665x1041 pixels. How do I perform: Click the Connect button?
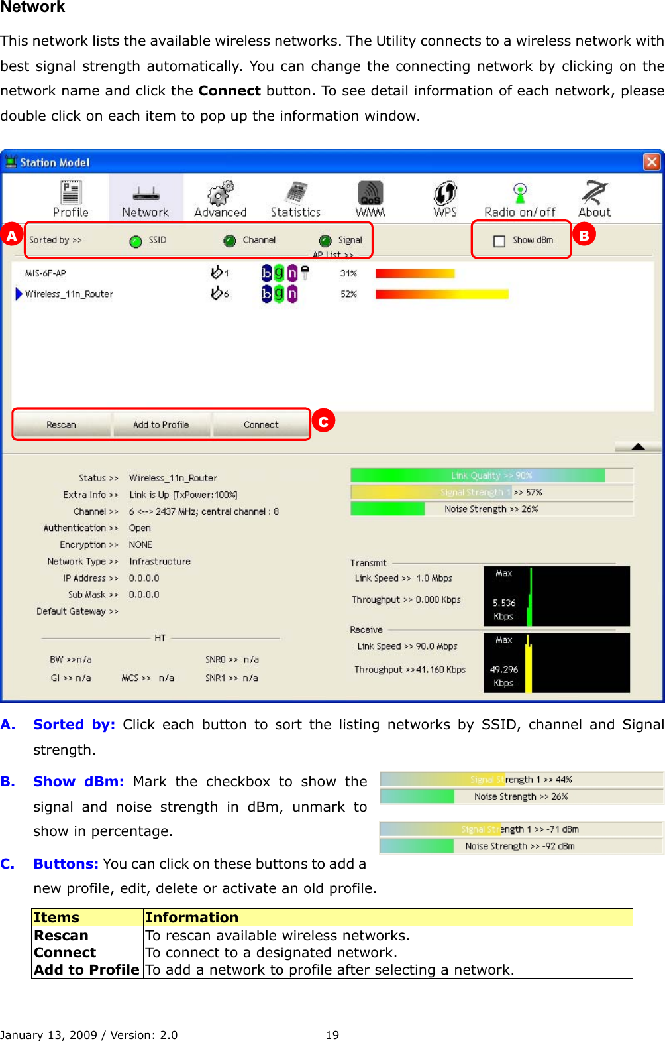[261, 425]
